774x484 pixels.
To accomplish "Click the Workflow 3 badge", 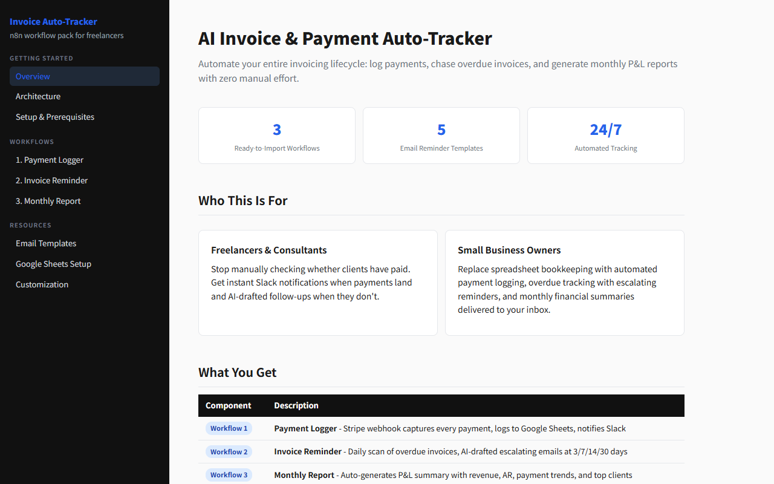I will [229, 475].
